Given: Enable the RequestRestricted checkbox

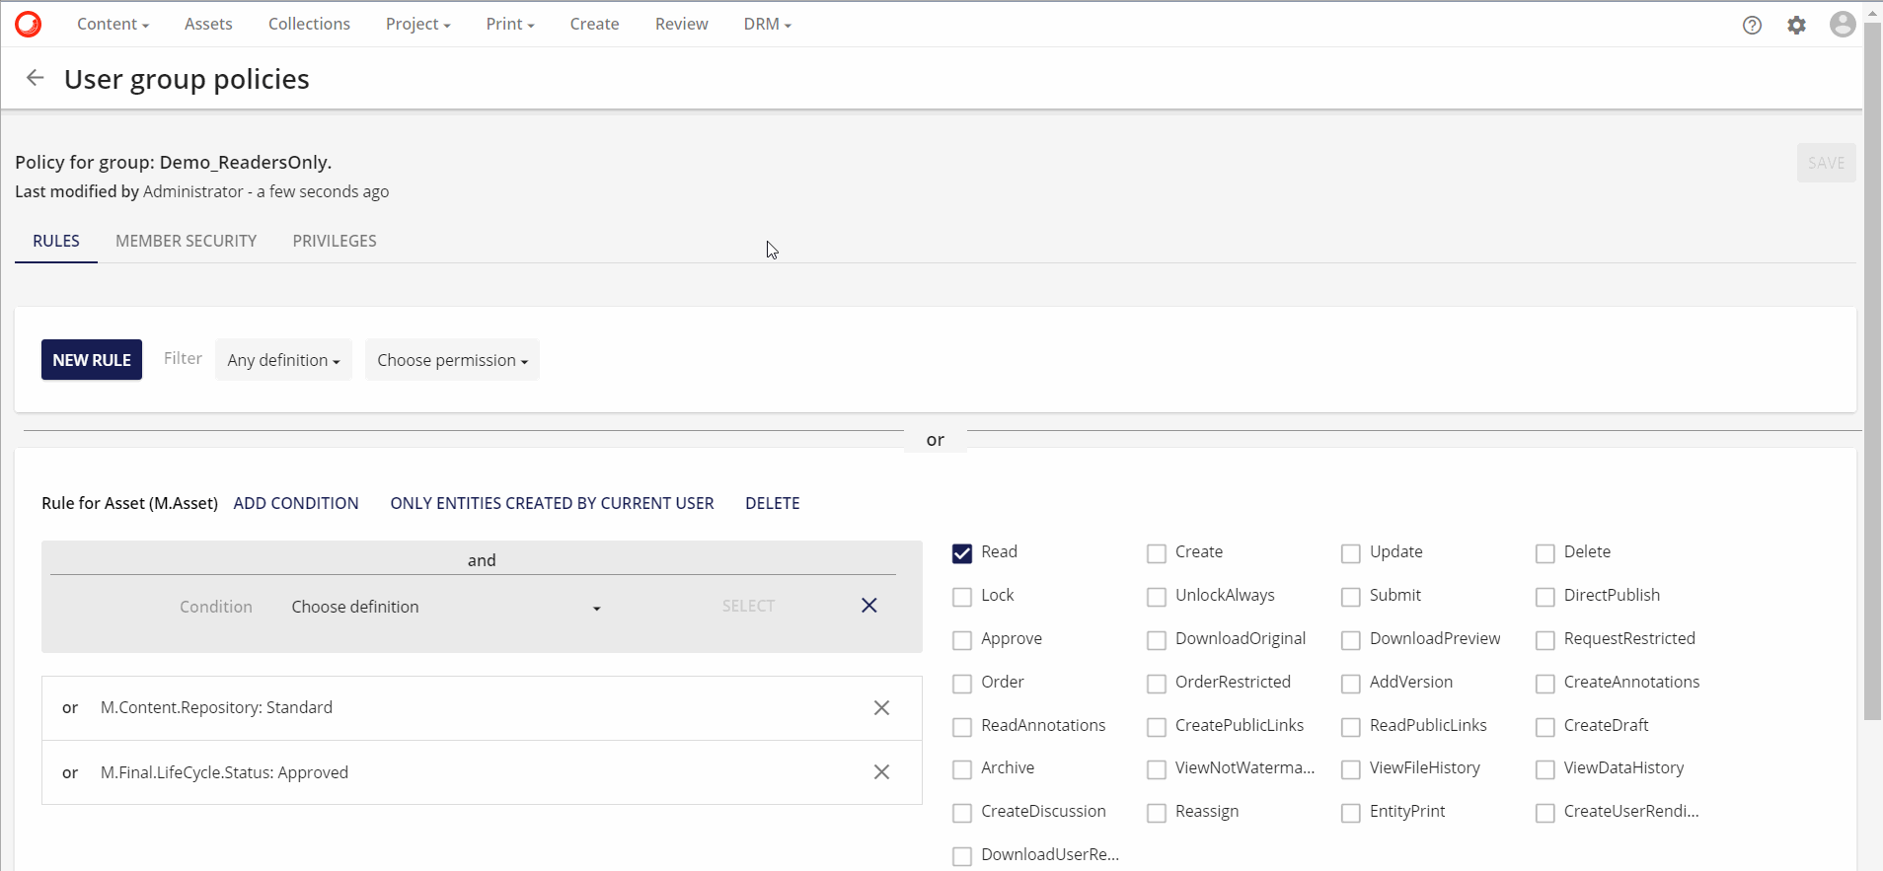Looking at the screenshot, I should [x=1545, y=640].
